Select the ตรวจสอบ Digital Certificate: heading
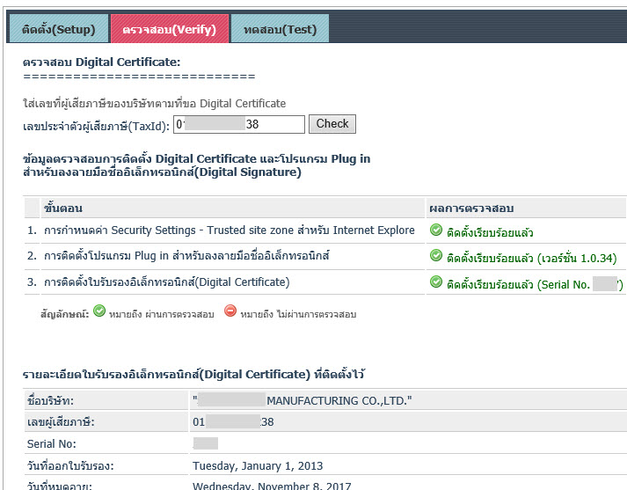 tap(101, 62)
